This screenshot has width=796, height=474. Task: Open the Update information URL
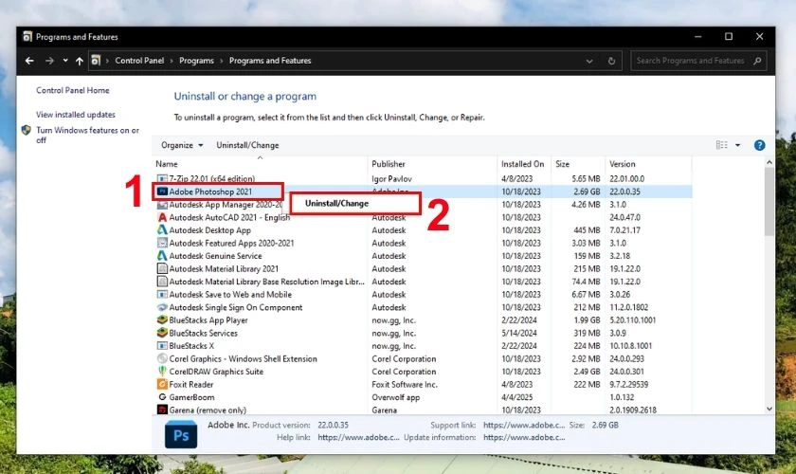point(524,437)
